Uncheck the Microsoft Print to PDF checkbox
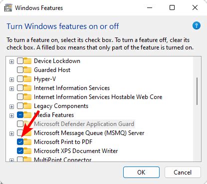Image resolution: width=207 pixels, height=184 pixels. (20, 142)
